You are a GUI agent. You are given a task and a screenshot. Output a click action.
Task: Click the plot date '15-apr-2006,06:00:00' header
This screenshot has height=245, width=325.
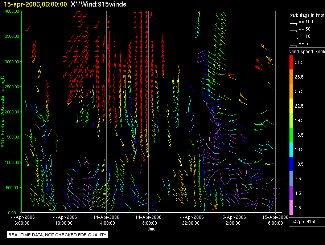[x=36, y=4]
